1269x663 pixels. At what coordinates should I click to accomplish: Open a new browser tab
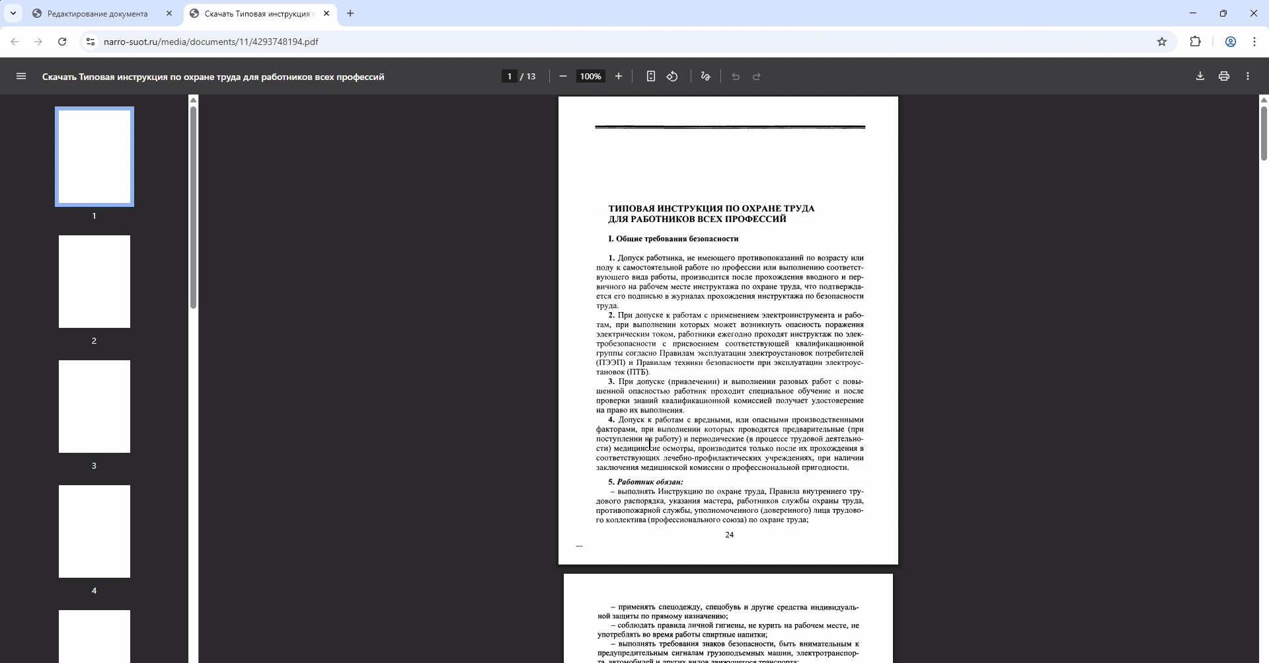[x=350, y=13]
